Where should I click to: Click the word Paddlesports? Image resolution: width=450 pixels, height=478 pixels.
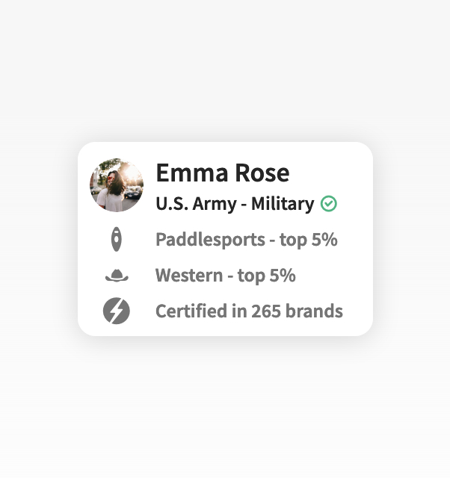(210, 240)
